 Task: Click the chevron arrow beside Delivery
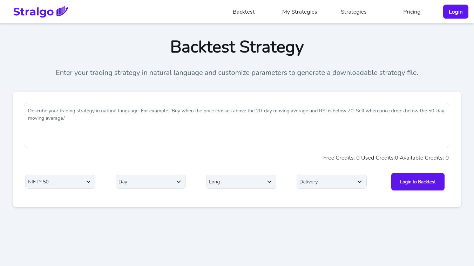[360, 182]
